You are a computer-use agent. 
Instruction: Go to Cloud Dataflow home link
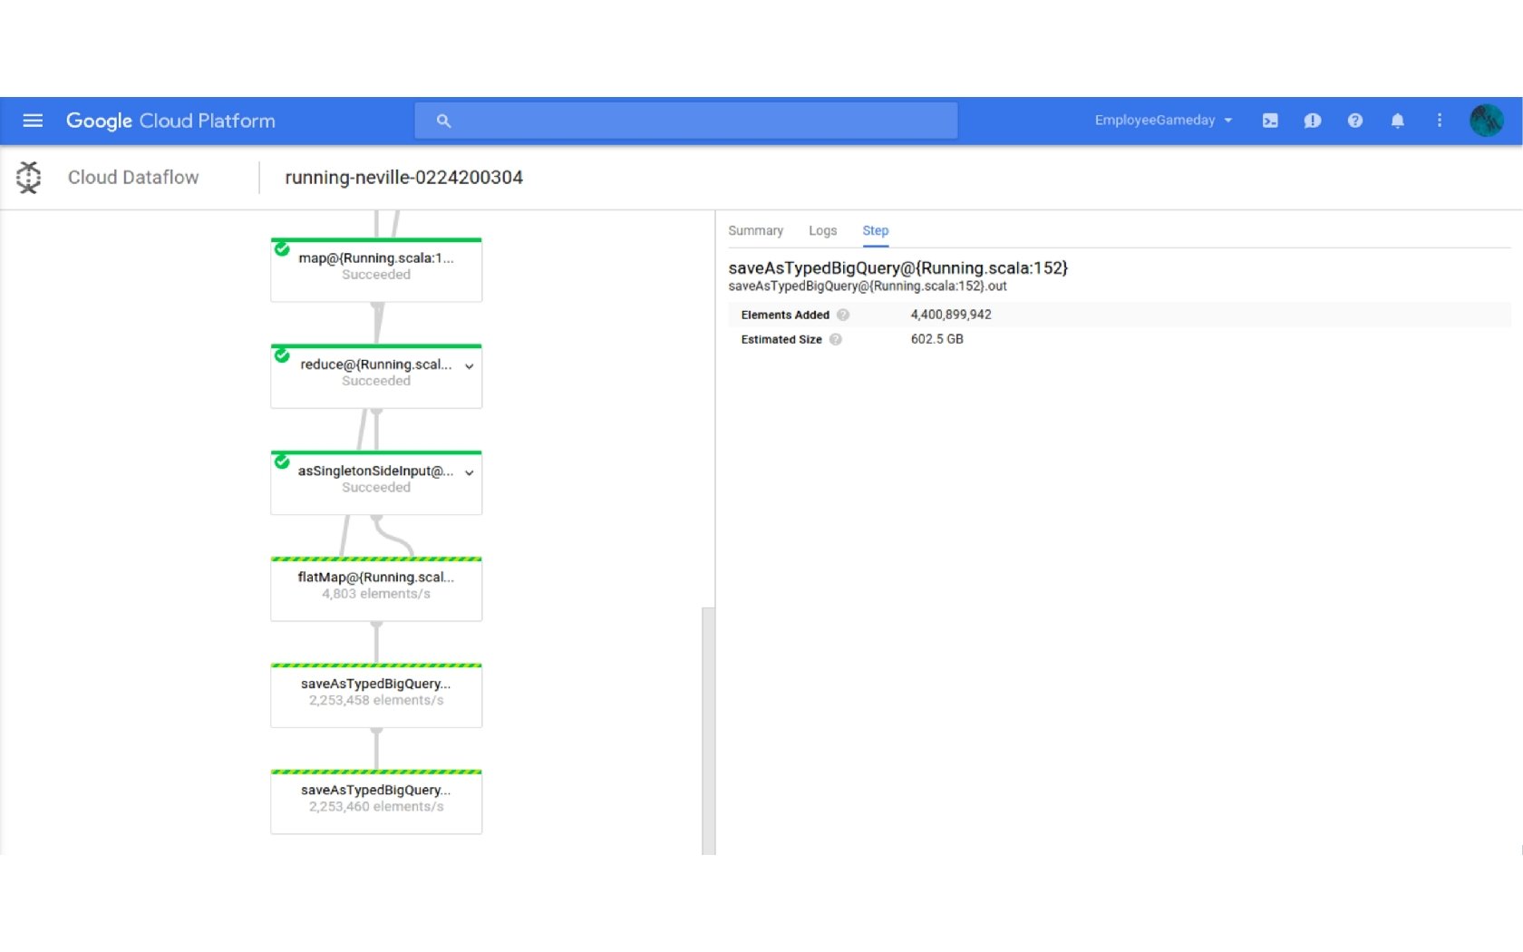pyautogui.click(x=133, y=177)
